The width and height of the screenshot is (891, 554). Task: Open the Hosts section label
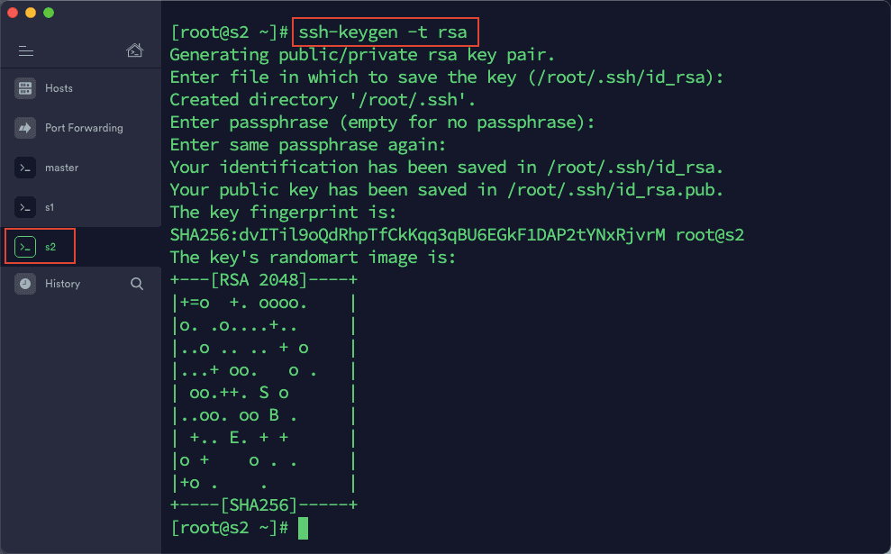59,88
